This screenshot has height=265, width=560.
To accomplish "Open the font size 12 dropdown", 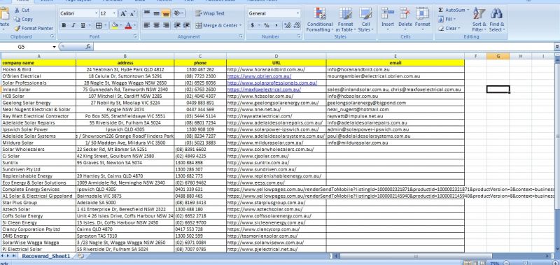I will tap(114, 13).
